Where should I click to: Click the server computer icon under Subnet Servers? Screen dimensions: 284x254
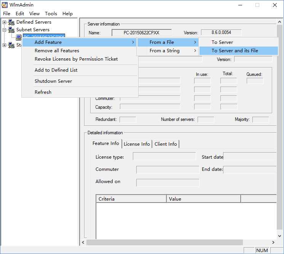(x=19, y=37)
